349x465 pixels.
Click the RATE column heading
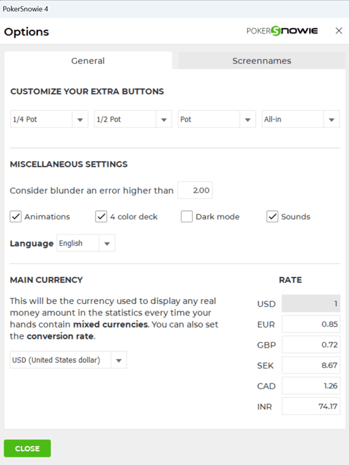[x=290, y=280]
